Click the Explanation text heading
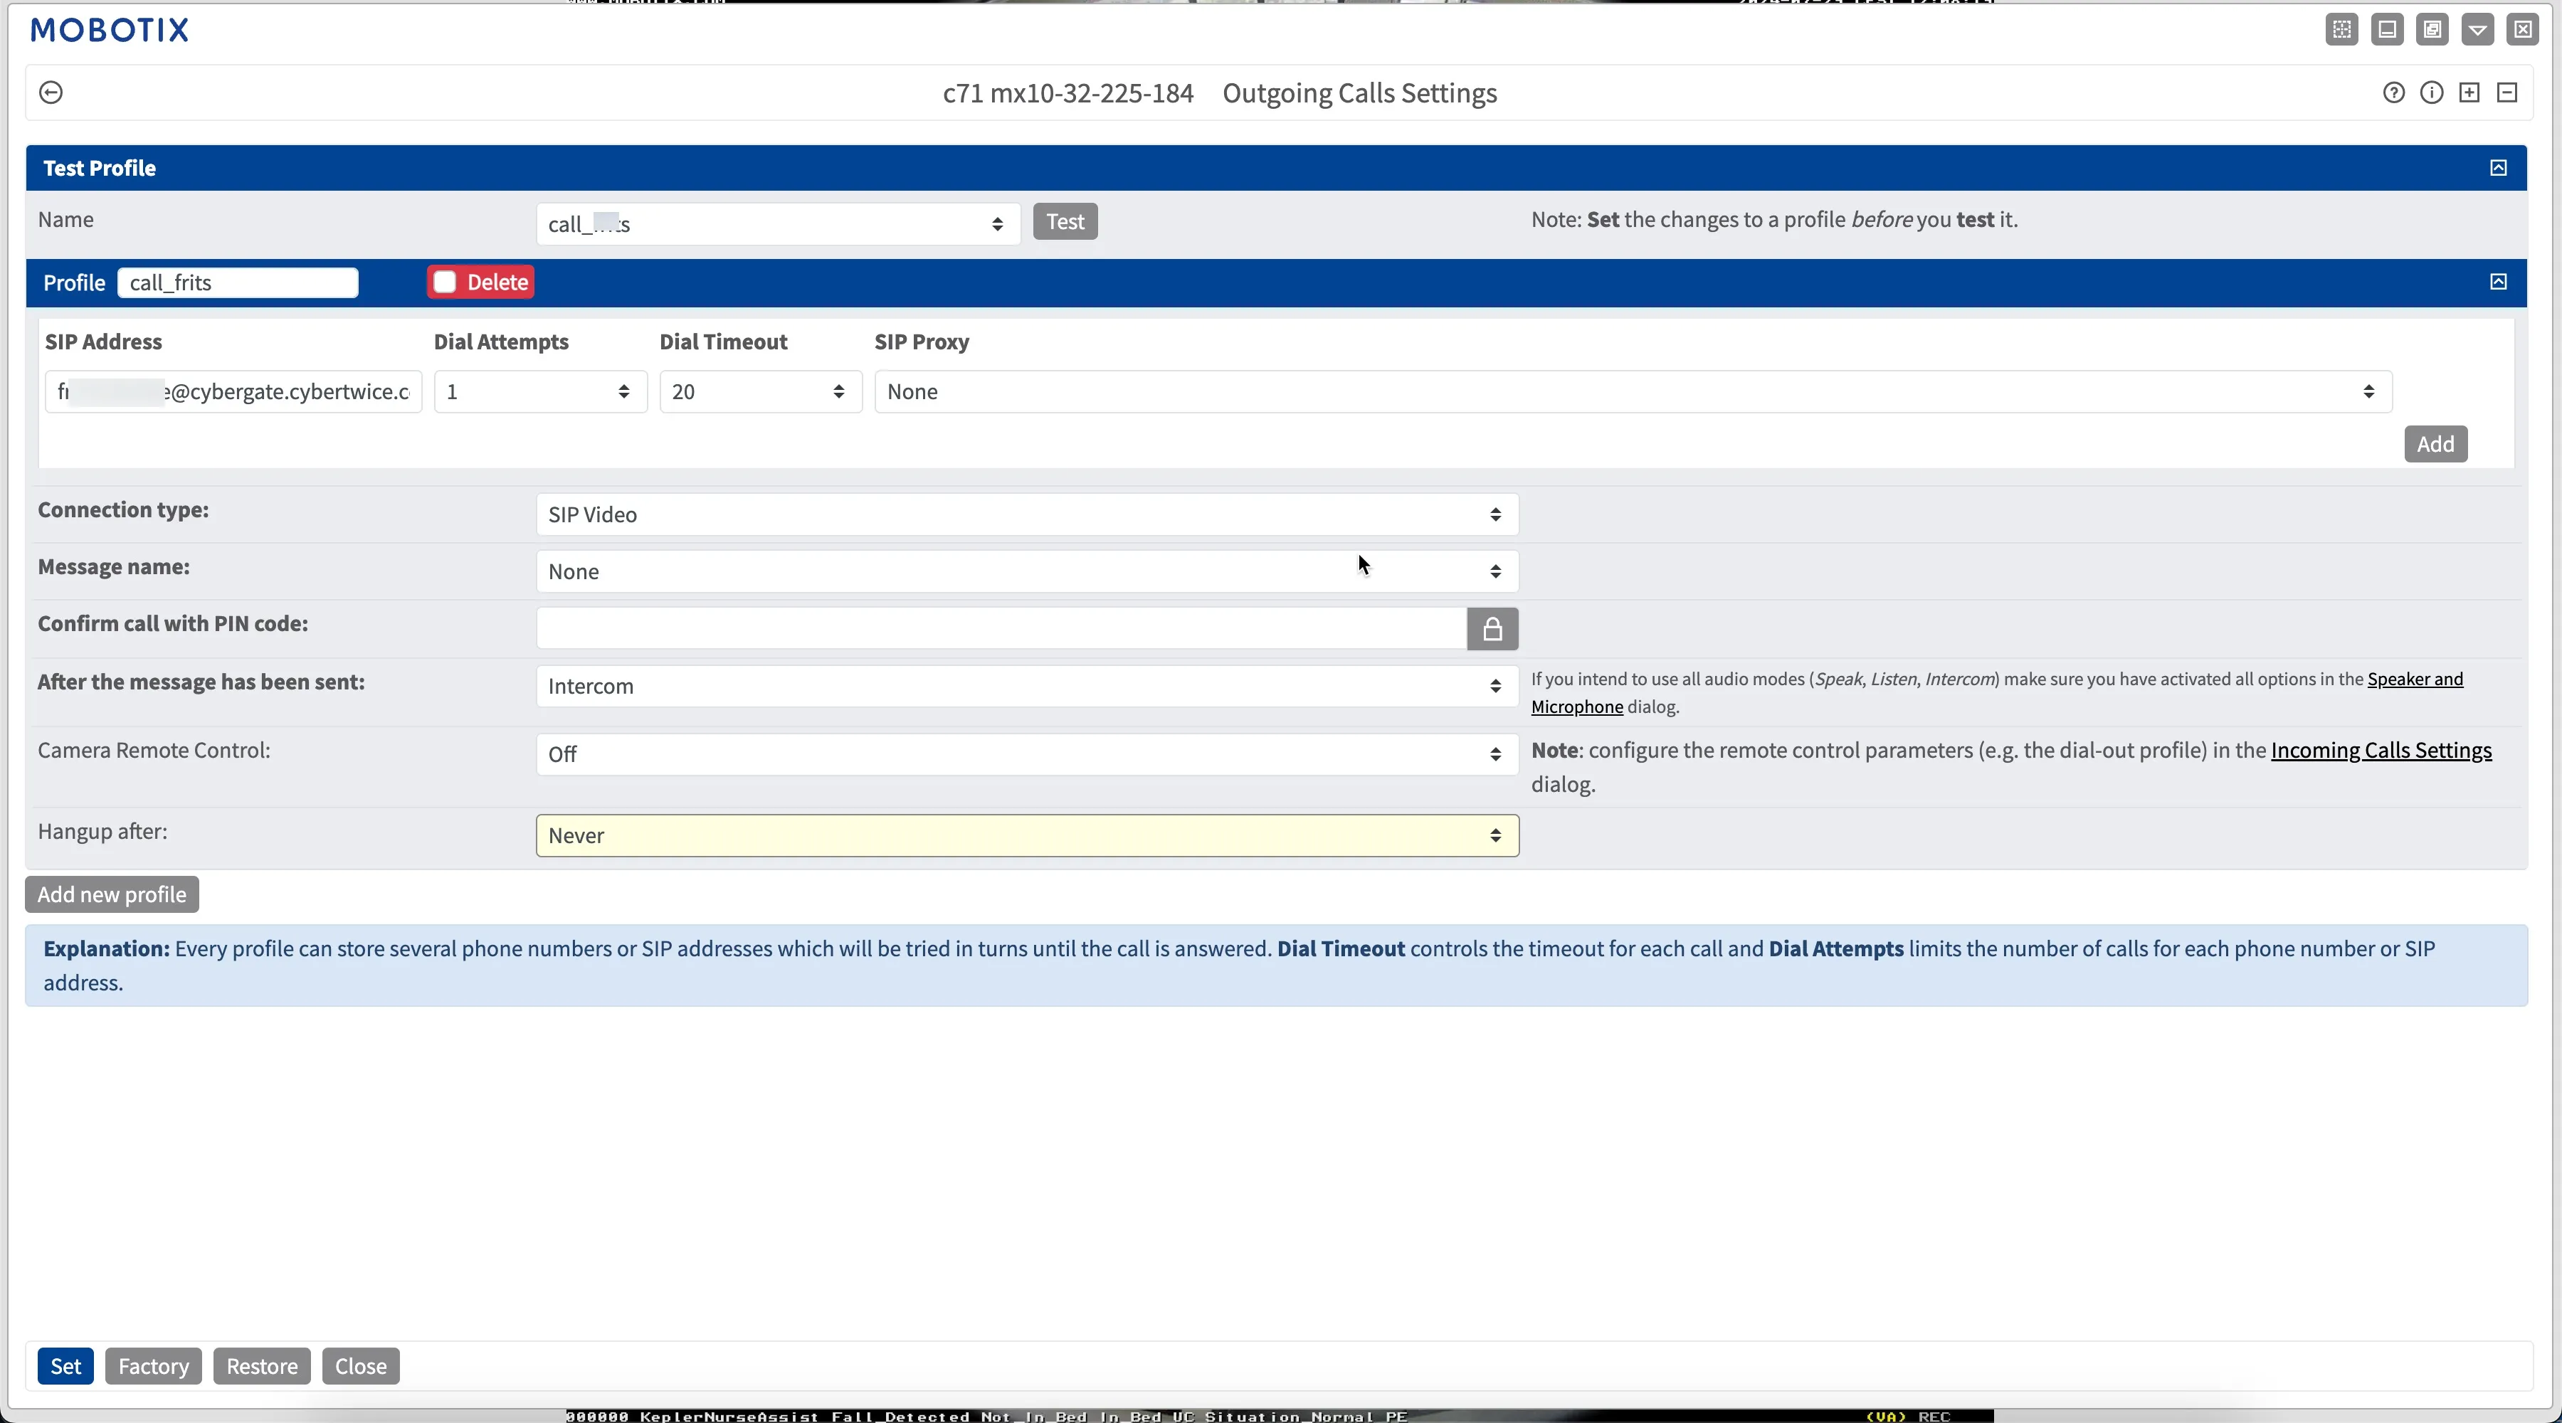The width and height of the screenshot is (2562, 1423). click(107, 948)
